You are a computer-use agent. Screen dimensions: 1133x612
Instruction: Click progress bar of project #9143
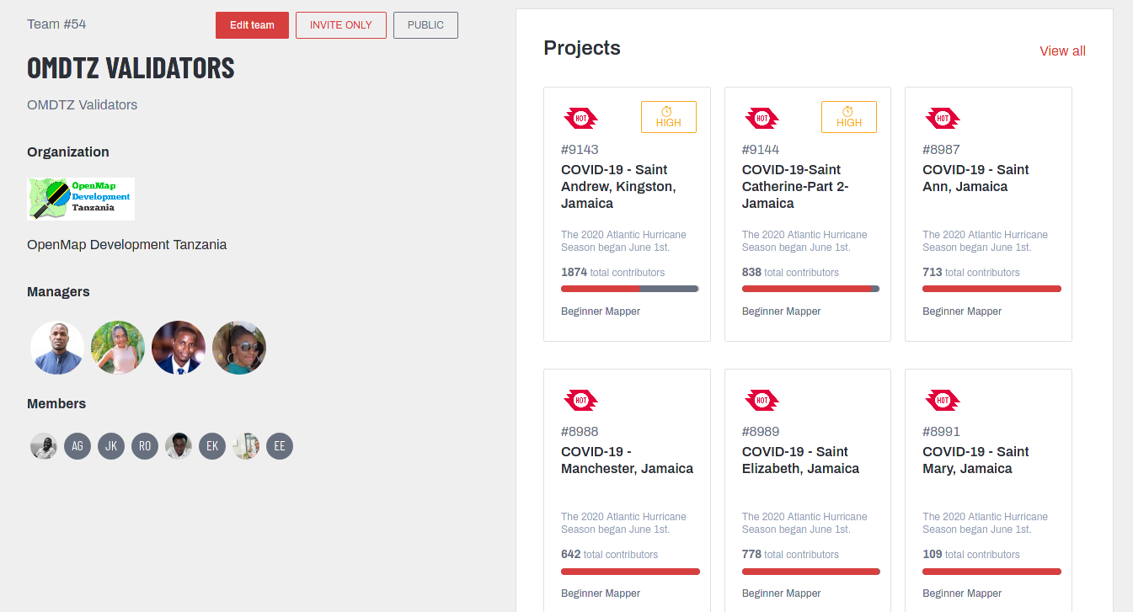coord(630,289)
